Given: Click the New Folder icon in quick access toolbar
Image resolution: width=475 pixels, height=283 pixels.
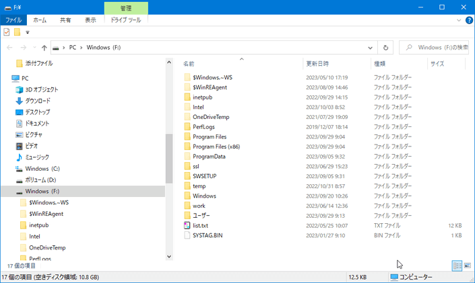Looking at the screenshot, I should [18, 32].
